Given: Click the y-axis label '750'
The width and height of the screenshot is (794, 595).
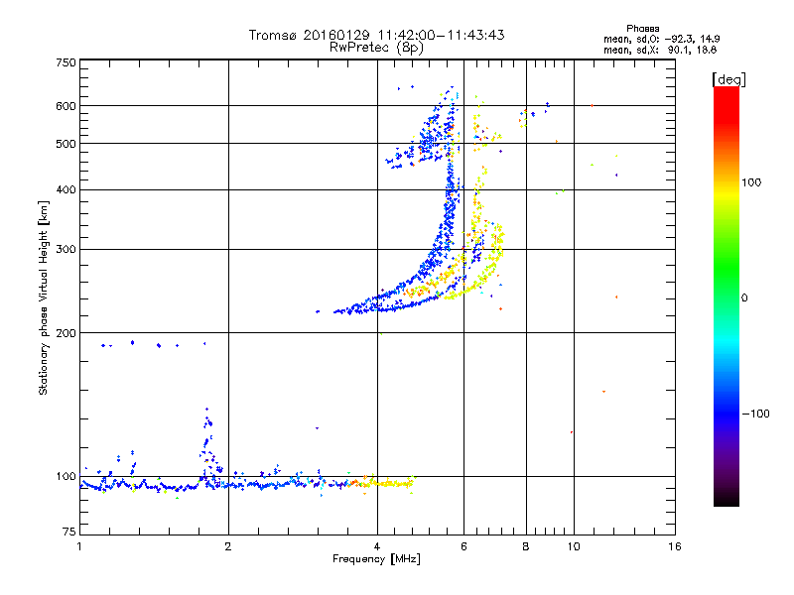Looking at the screenshot, I should (66, 62).
